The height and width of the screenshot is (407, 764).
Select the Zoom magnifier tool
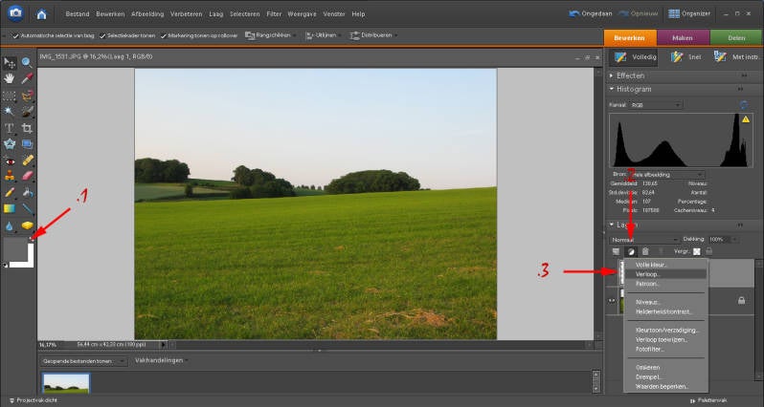pos(27,62)
